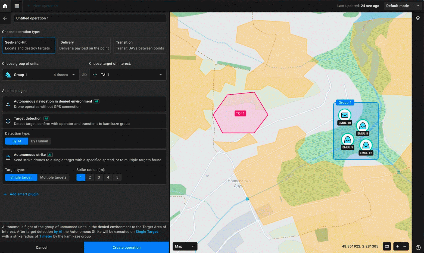Go to the home screen icon
The image size is (424, 253).
5,6
